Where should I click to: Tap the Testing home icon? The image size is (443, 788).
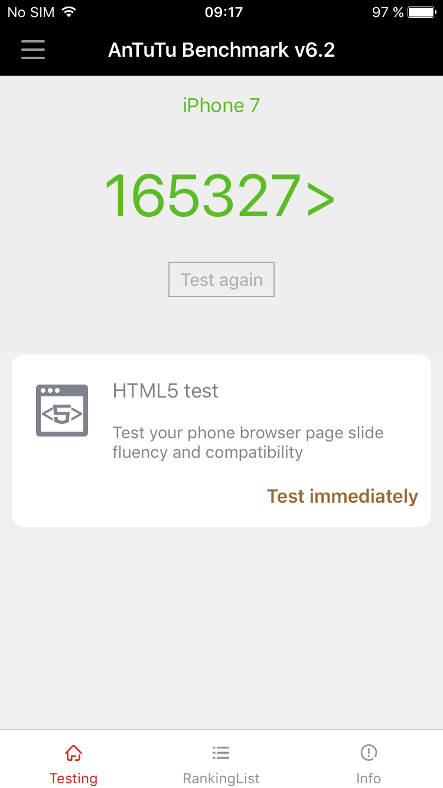click(x=73, y=753)
